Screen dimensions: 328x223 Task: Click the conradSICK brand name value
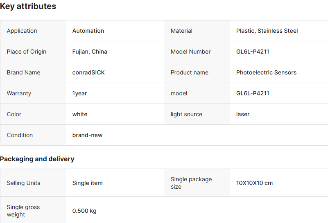coord(88,72)
